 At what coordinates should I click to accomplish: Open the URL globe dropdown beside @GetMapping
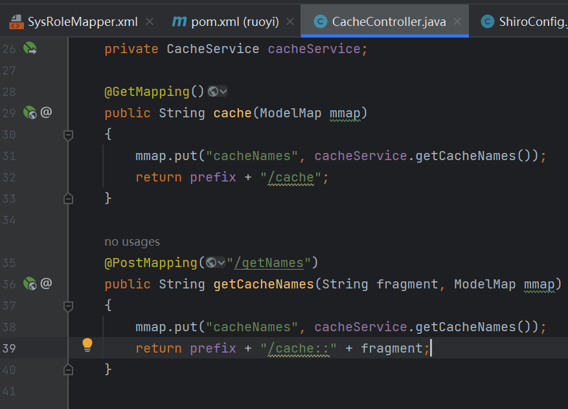click(x=218, y=92)
